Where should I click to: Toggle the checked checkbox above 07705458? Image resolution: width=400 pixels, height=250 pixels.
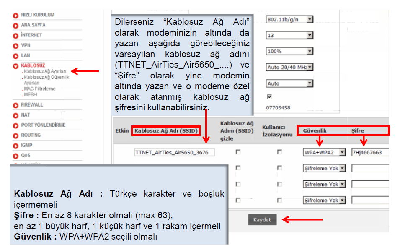point(269,96)
